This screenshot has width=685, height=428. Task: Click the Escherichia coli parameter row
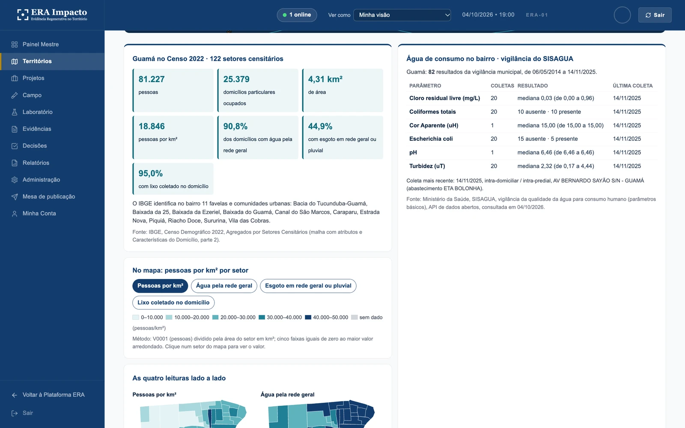point(532,139)
